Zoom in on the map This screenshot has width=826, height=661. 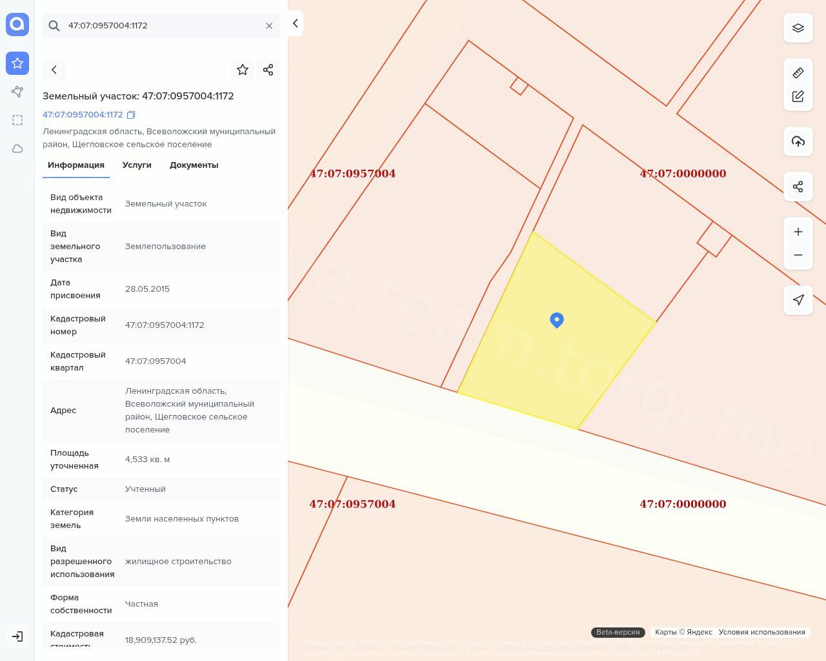[x=798, y=232]
